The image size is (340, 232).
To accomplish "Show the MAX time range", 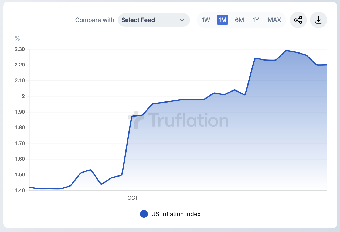I will 274,20.
